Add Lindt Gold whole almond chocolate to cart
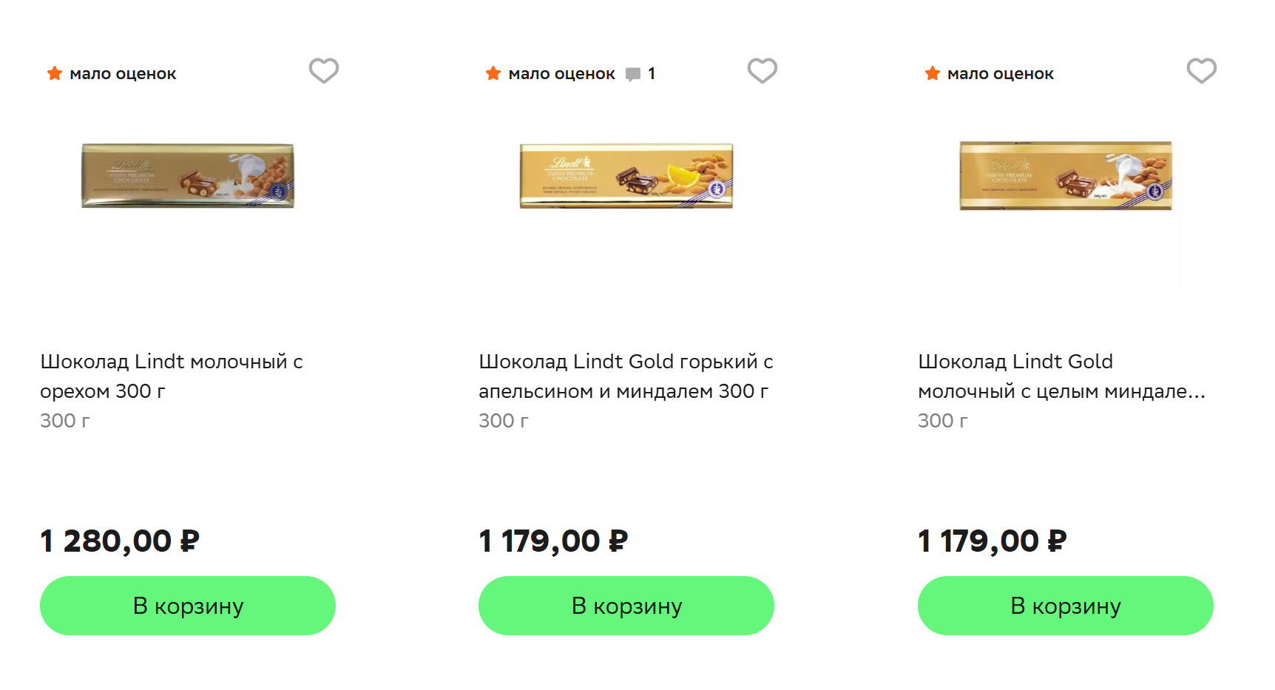Screen dimensions: 1275x690 point(1065,606)
